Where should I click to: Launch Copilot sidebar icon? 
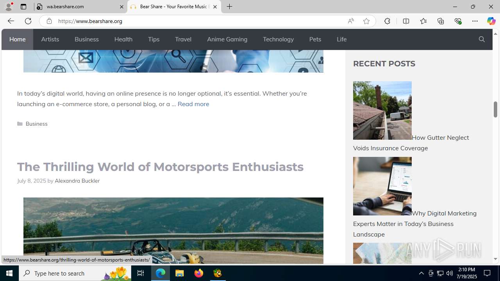[x=491, y=21]
